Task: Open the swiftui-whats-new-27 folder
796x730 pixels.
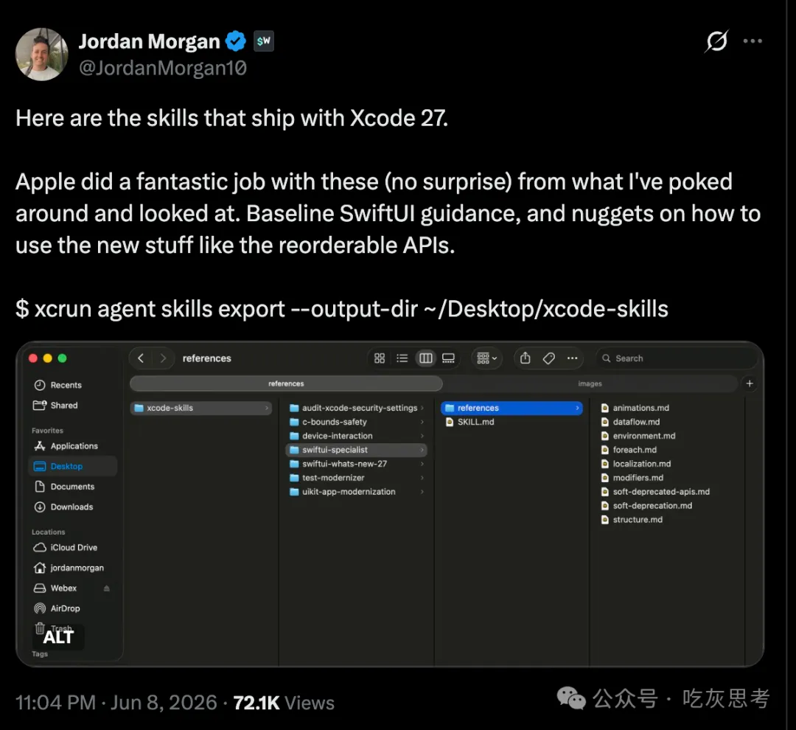Action: pos(357,464)
